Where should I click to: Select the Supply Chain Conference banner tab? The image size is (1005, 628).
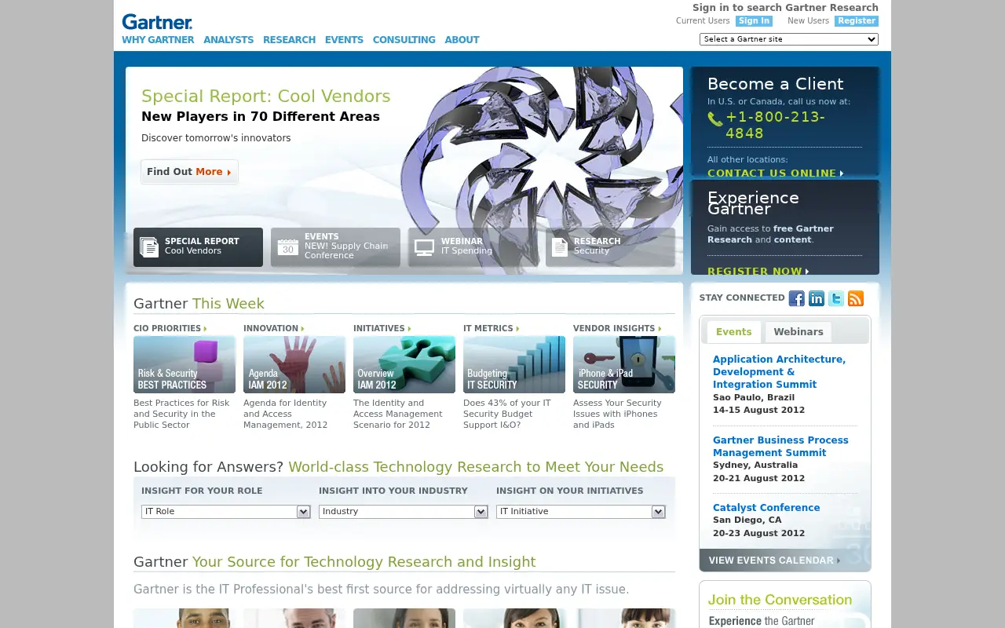click(x=335, y=247)
